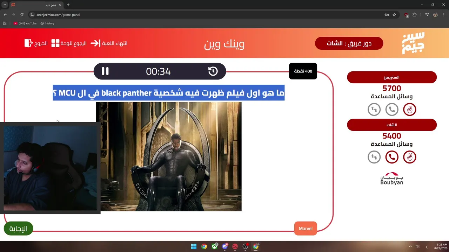
Task: Reload the current page
Action: [22, 15]
